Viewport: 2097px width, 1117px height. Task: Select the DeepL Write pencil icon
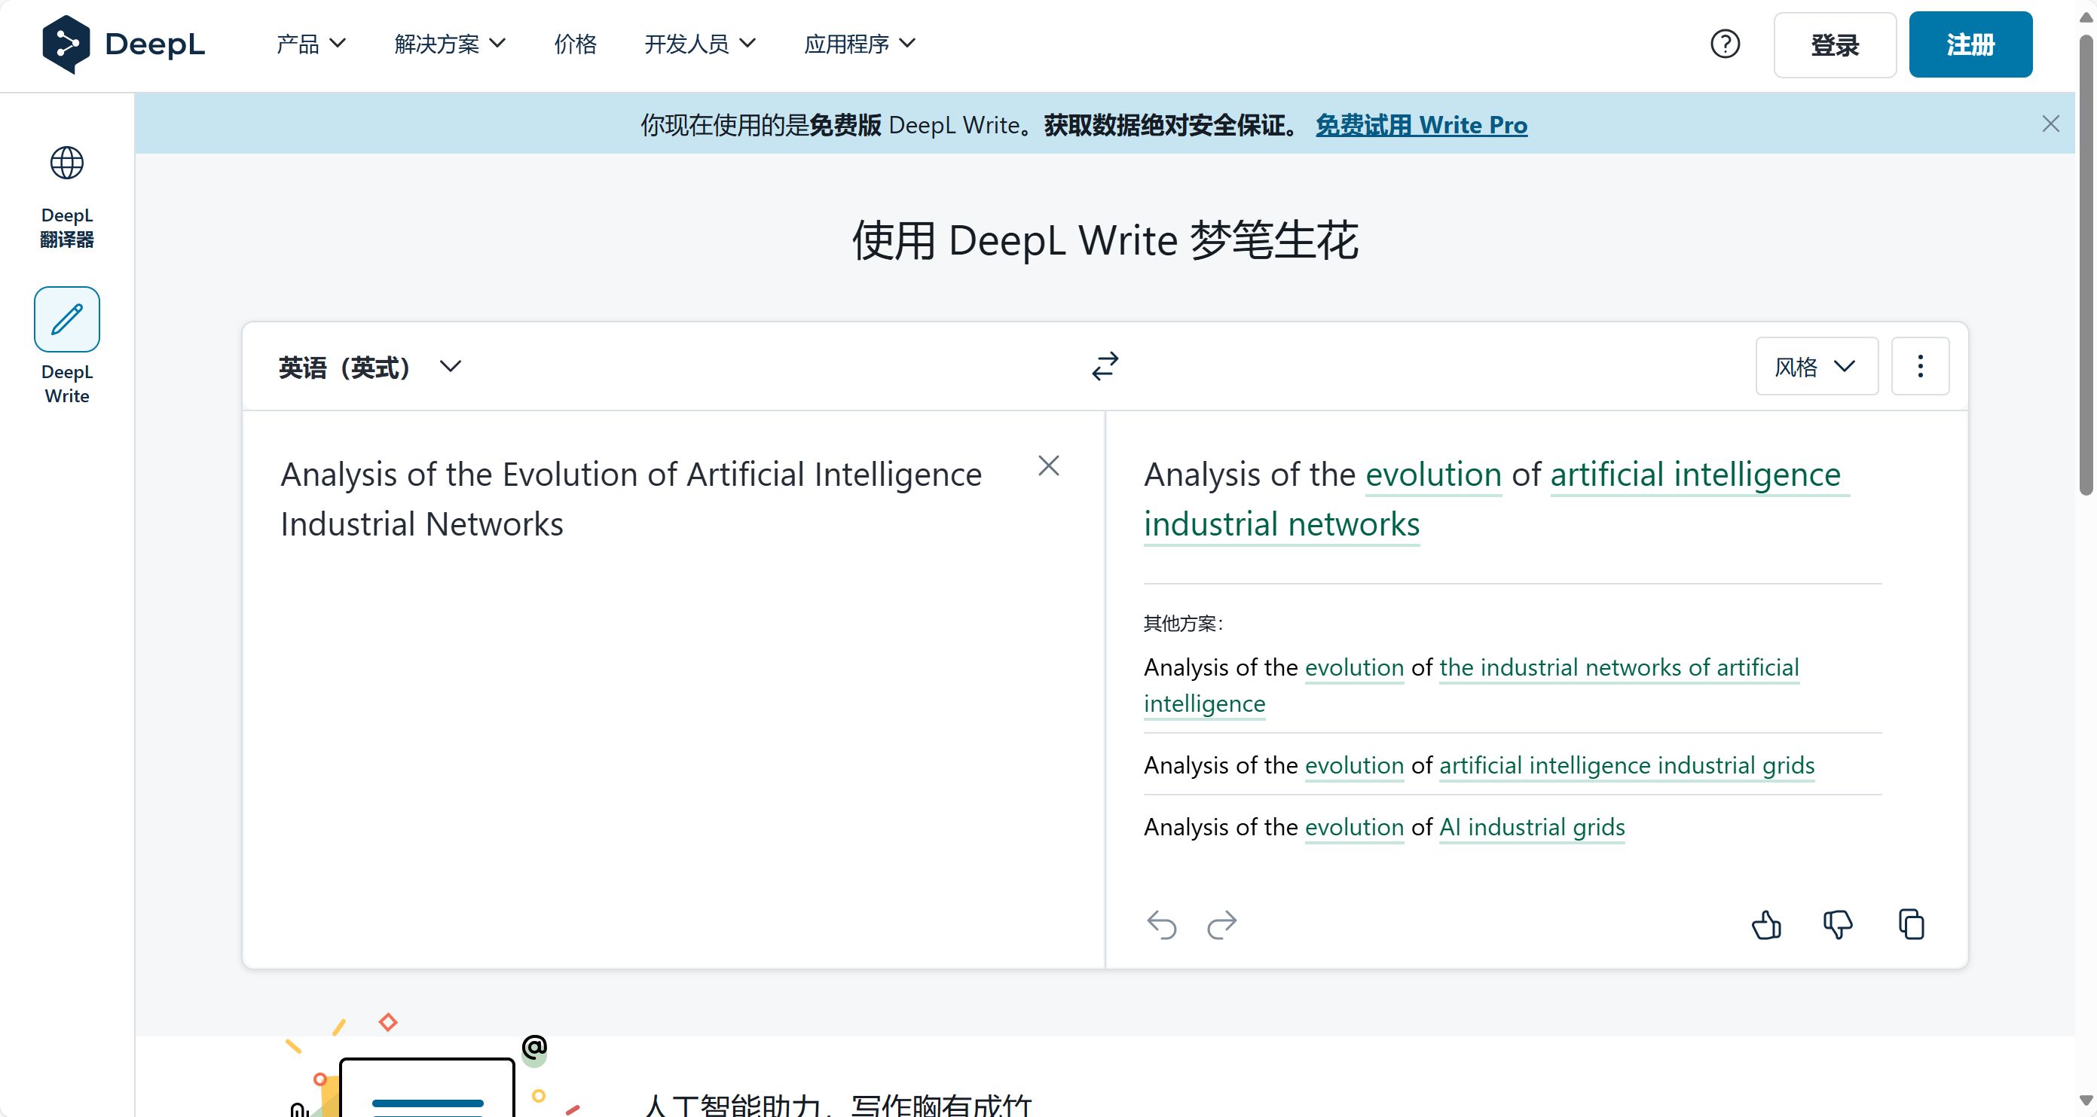67,319
